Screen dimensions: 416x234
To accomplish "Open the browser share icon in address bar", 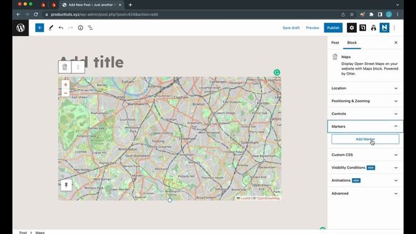I will (x=343, y=14).
